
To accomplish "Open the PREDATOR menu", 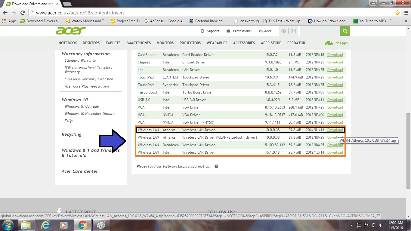I will point(296,43).
